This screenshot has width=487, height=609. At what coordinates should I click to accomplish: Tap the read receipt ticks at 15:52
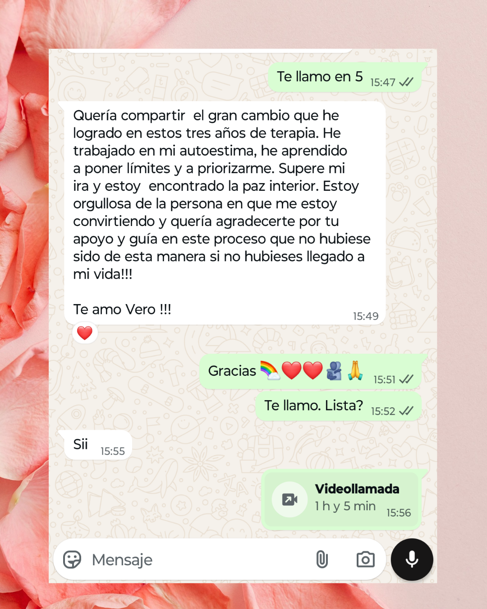tap(406, 411)
